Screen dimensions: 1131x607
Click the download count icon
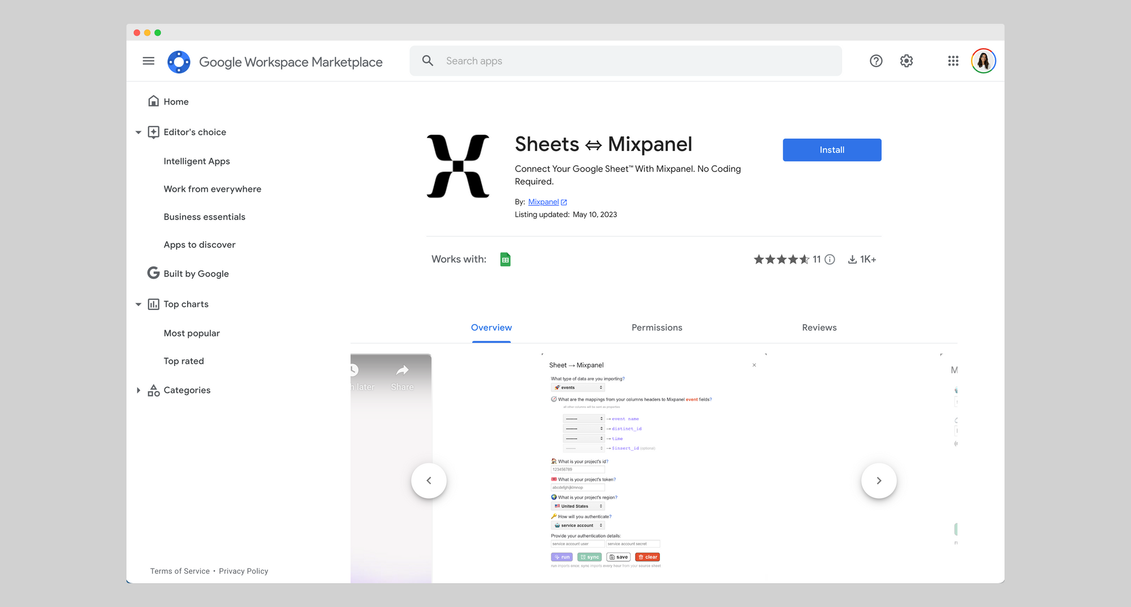[852, 260]
